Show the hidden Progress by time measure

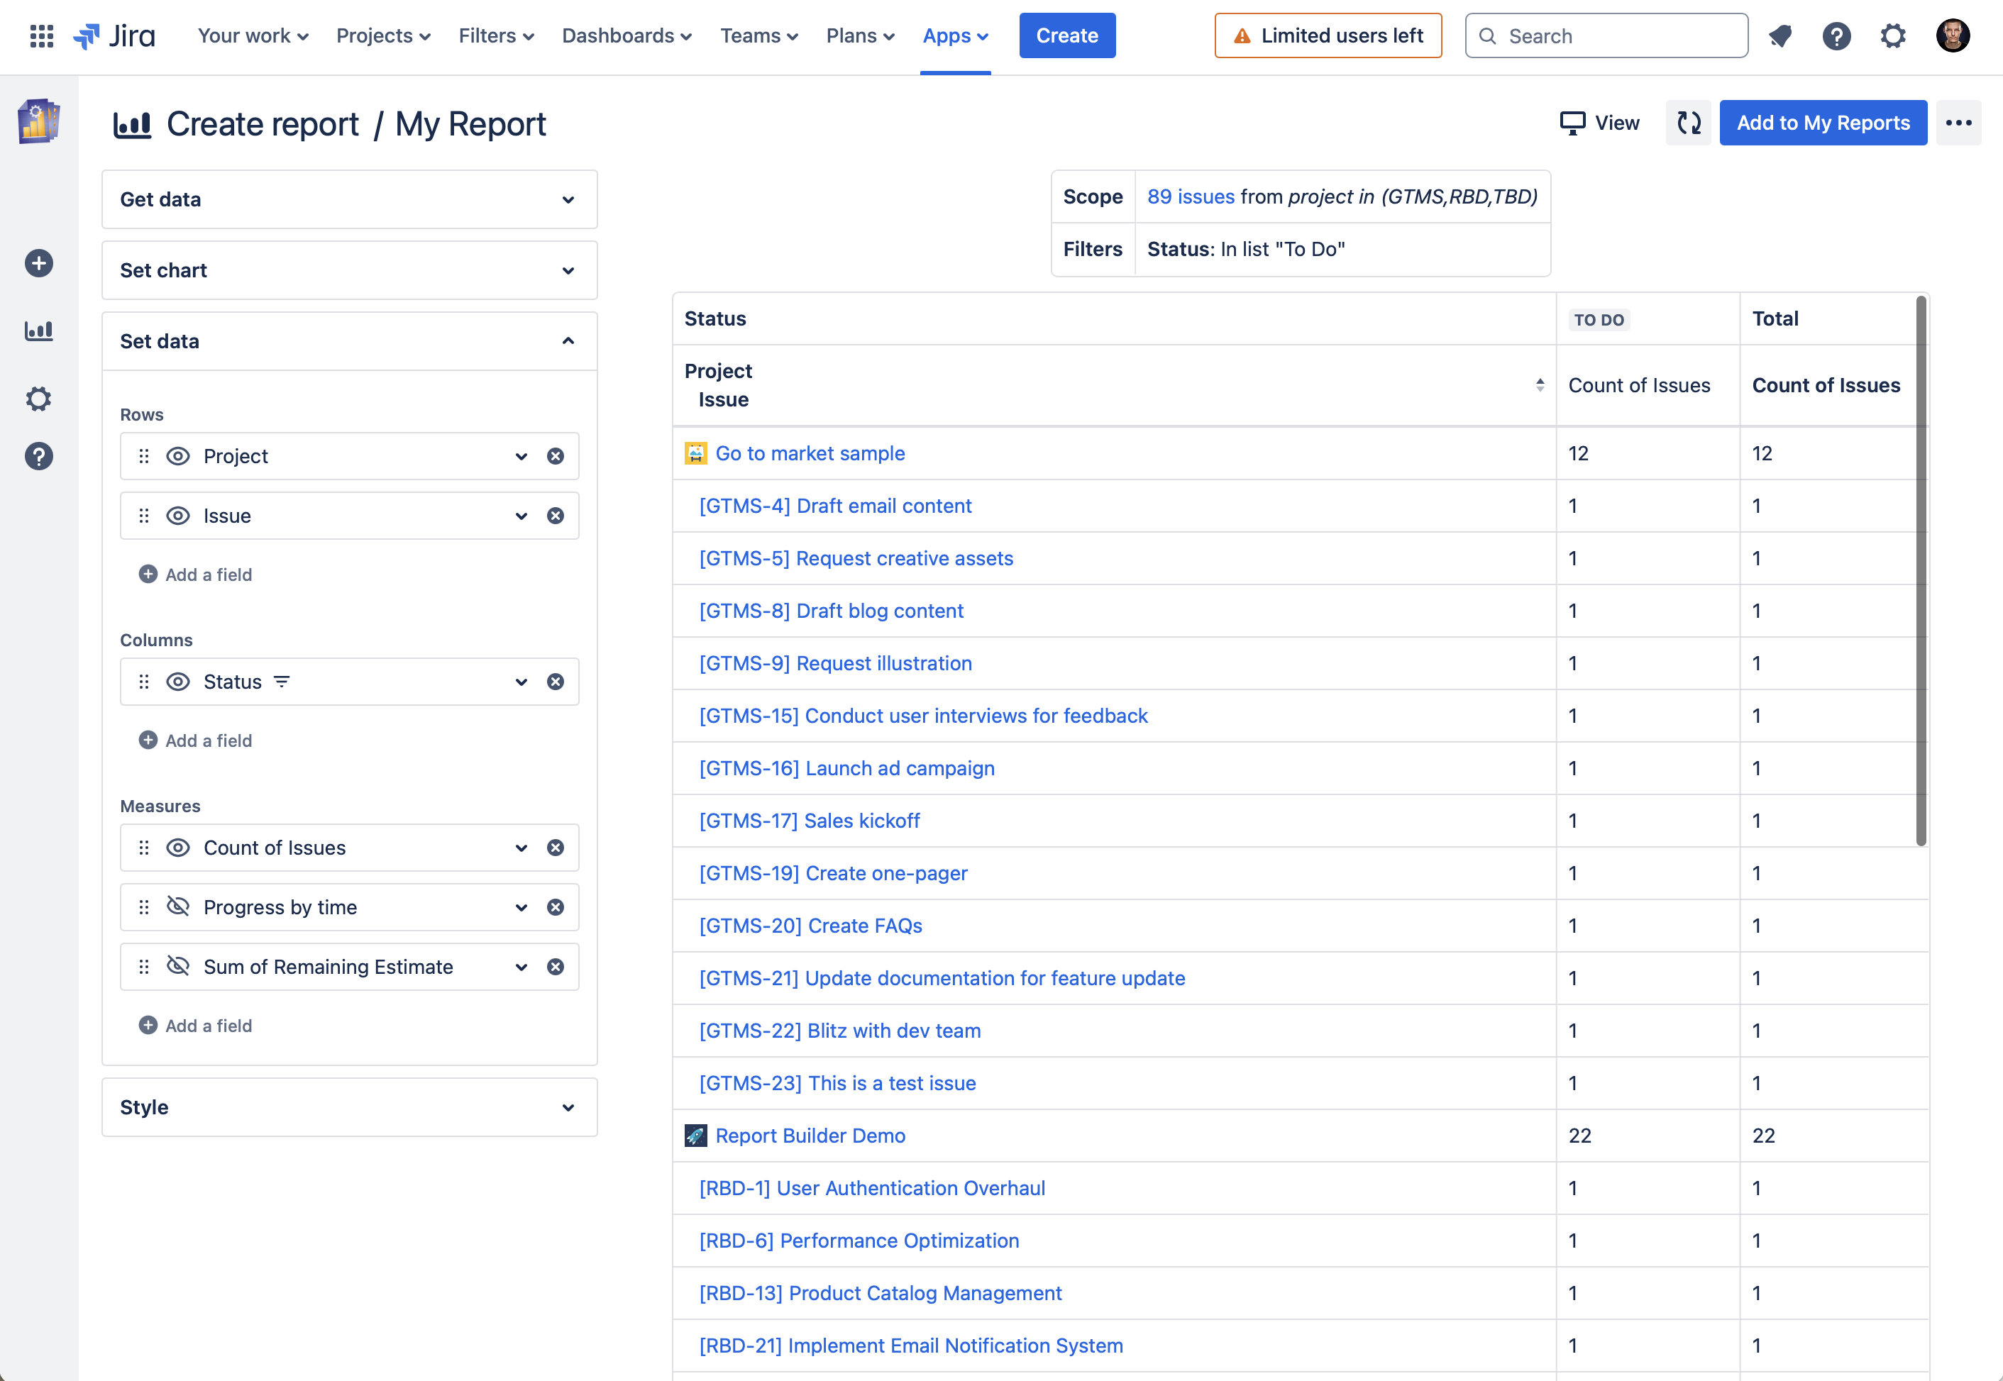(178, 906)
